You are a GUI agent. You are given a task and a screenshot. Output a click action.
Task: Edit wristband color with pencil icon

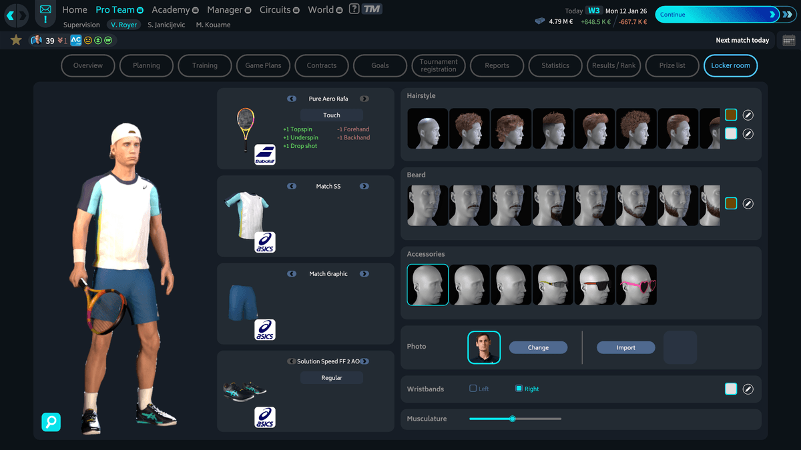(748, 389)
